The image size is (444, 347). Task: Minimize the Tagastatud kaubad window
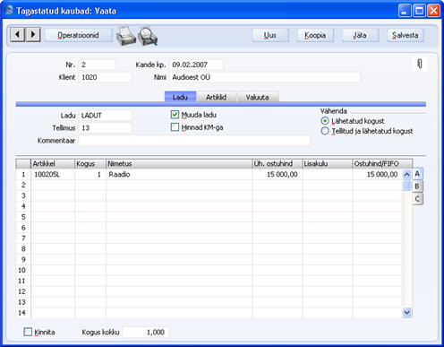[405, 11]
